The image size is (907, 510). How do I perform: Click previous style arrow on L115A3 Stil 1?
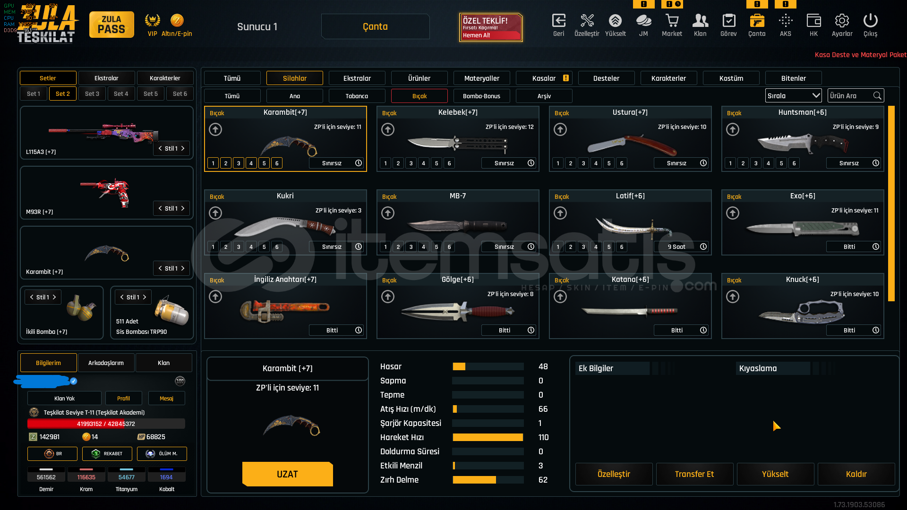tap(160, 148)
